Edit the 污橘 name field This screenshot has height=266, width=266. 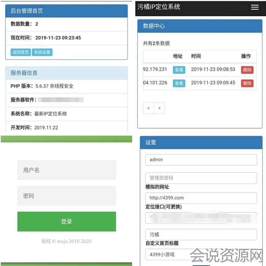tap(201, 234)
